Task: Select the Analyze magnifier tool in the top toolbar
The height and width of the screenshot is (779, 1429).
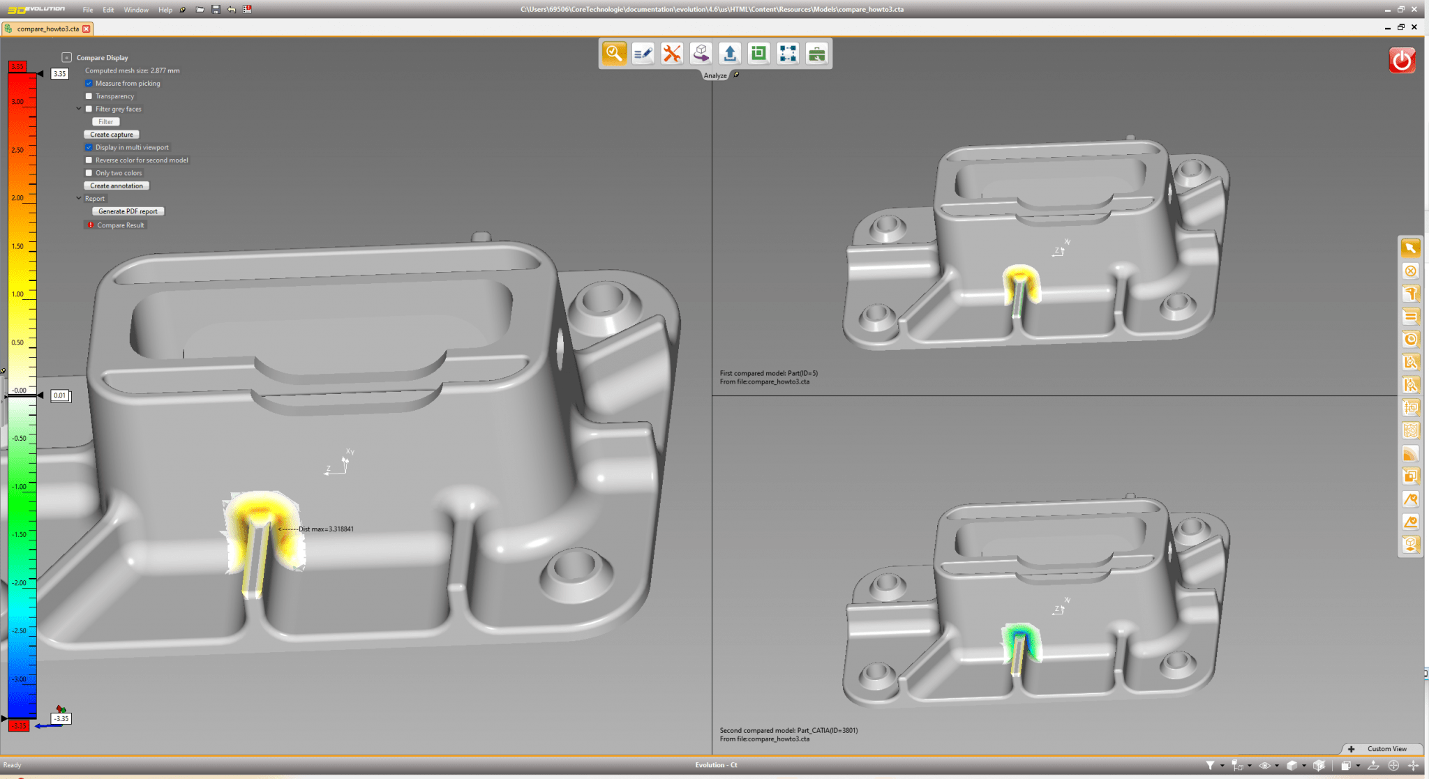Action: point(614,53)
